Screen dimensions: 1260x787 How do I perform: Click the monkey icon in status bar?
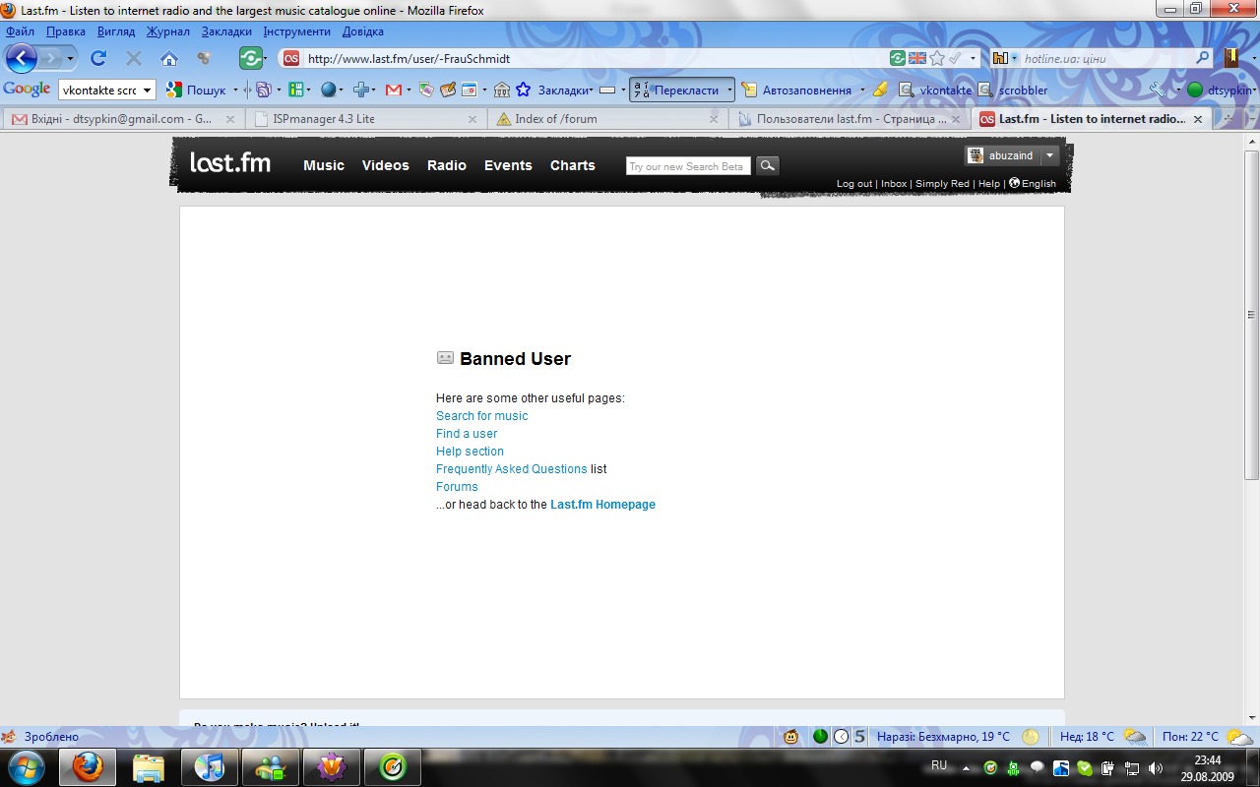790,736
